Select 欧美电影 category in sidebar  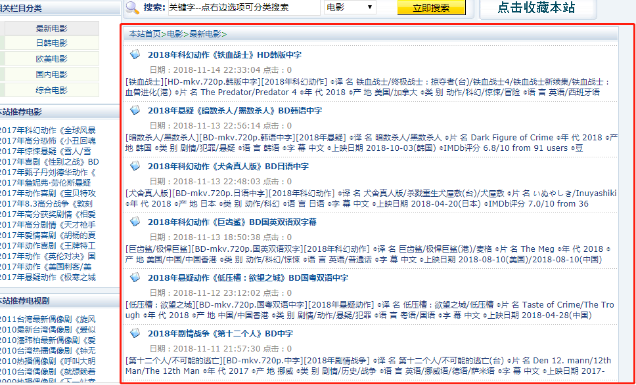pos(51,59)
